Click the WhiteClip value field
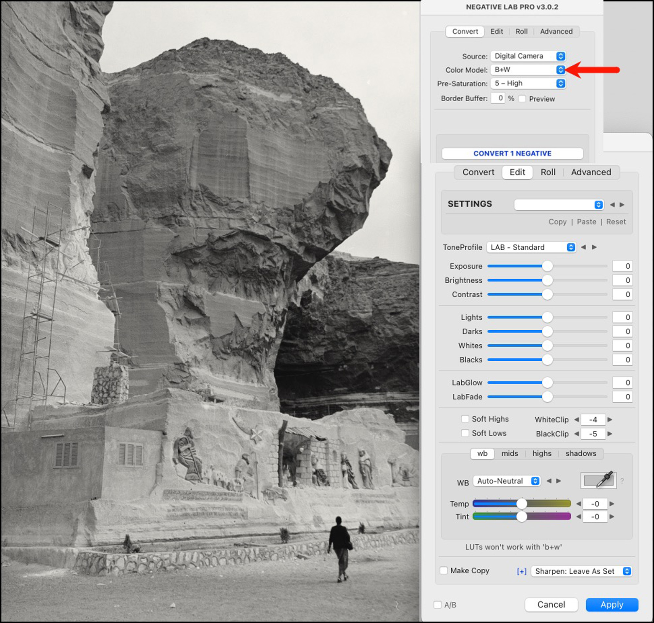The width and height of the screenshot is (654, 623). pos(593,419)
